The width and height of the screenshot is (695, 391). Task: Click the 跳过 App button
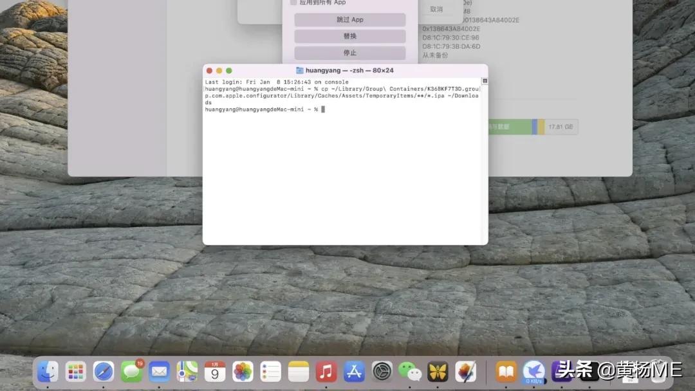tap(350, 19)
